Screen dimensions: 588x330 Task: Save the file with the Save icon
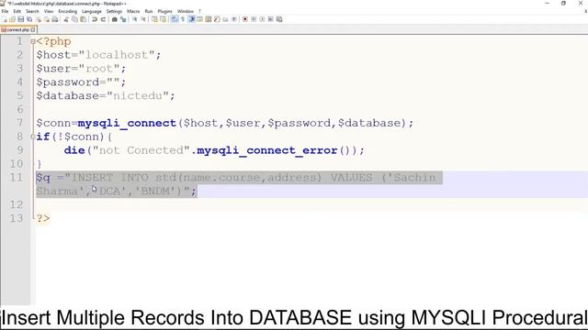pos(20,19)
